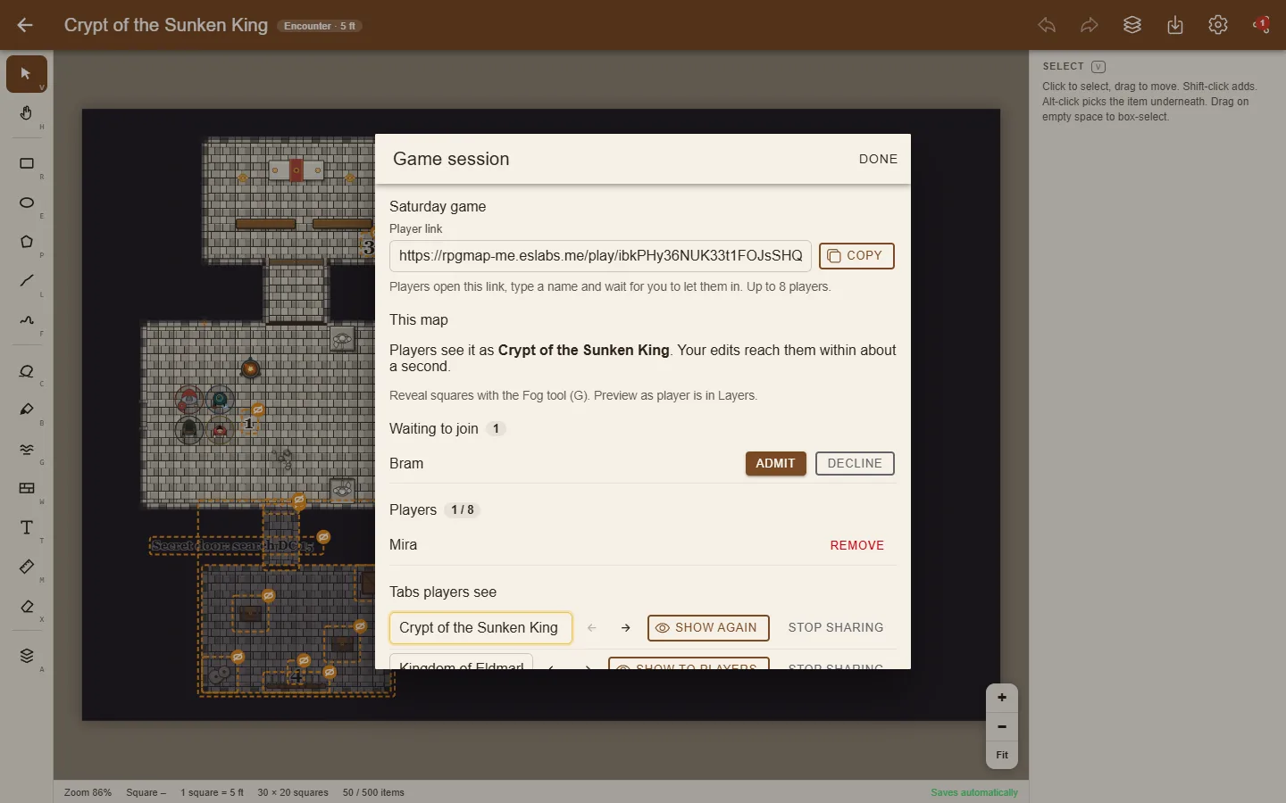Pick the Measure ruler tool

[x=26, y=567]
